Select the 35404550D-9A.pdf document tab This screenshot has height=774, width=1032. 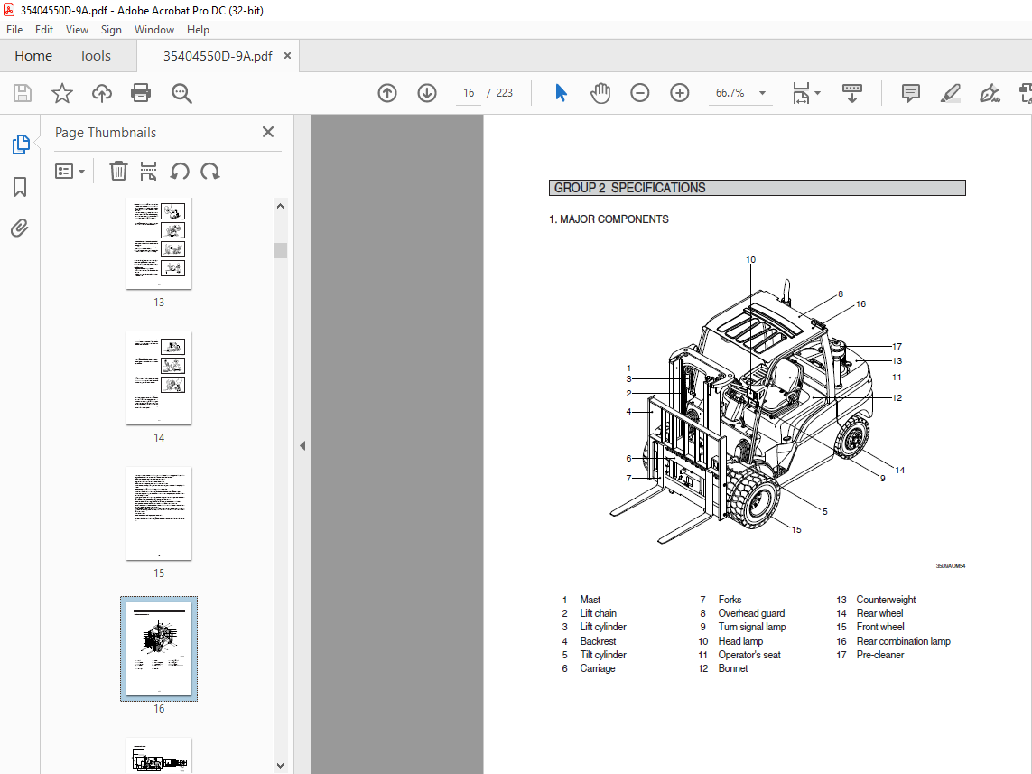[218, 56]
